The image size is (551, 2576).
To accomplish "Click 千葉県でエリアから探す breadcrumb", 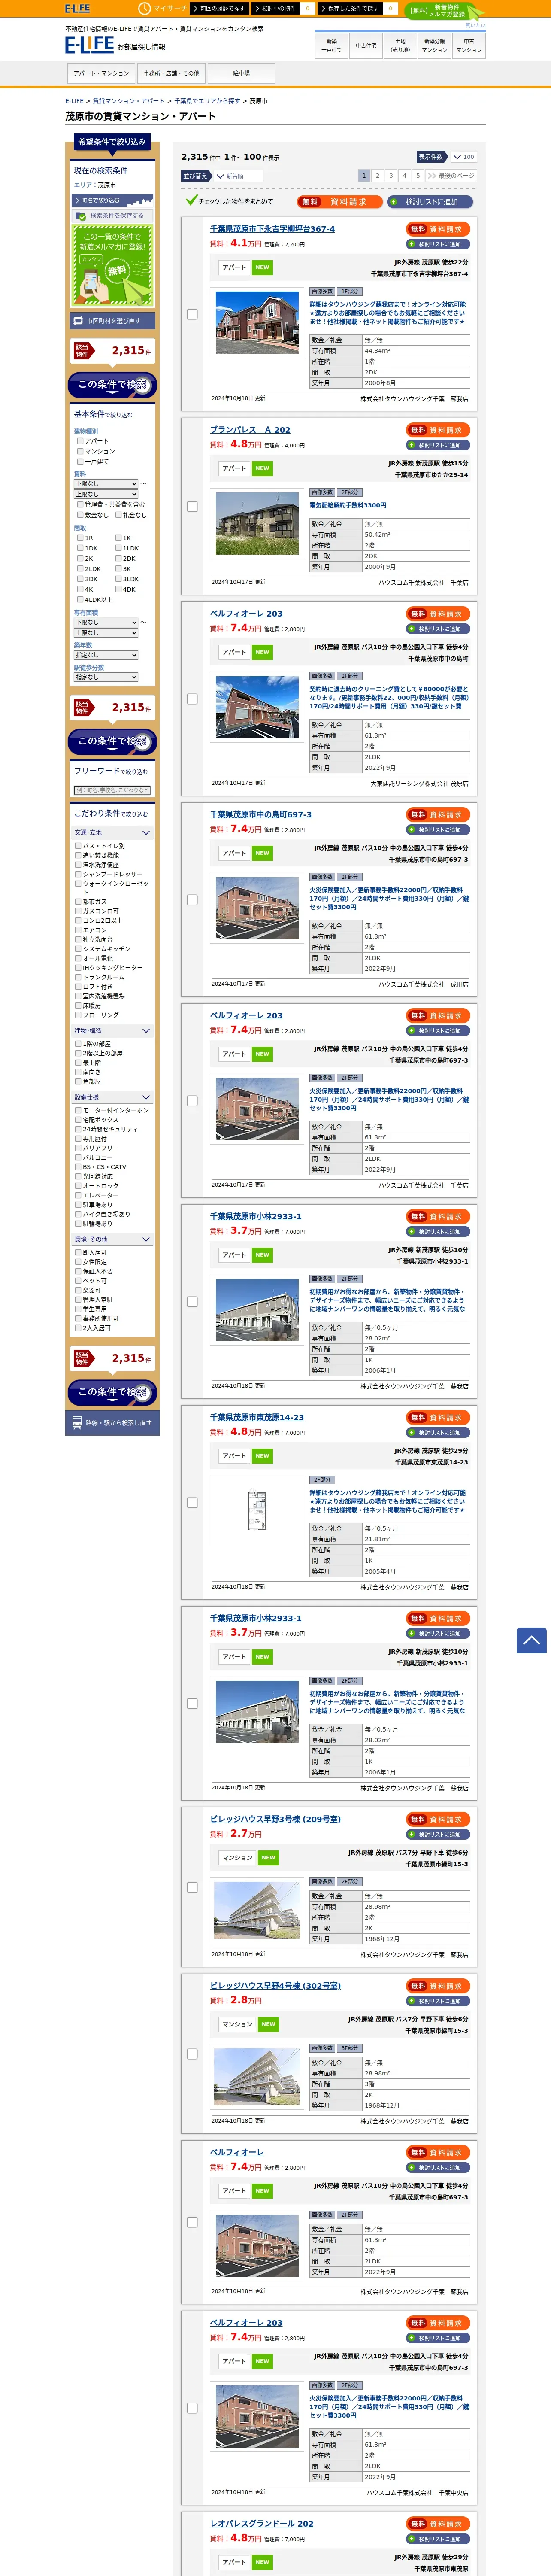I will click(207, 101).
